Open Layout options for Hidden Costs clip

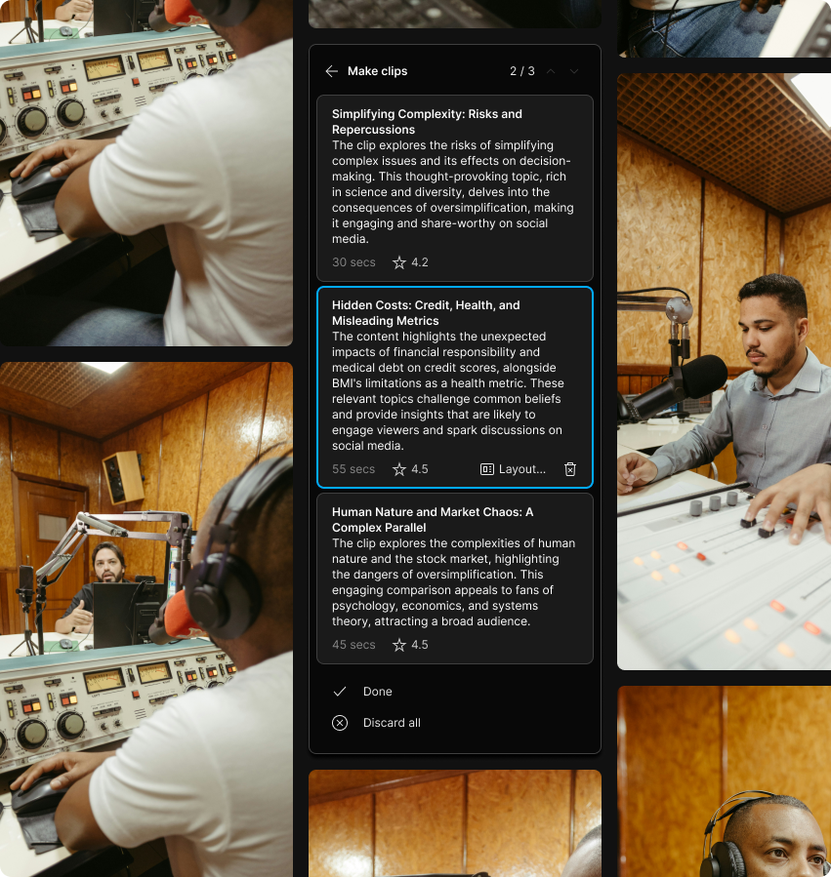[513, 469]
